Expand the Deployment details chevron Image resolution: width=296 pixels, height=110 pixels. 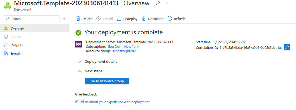pyautogui.click(x=80, y=62)
